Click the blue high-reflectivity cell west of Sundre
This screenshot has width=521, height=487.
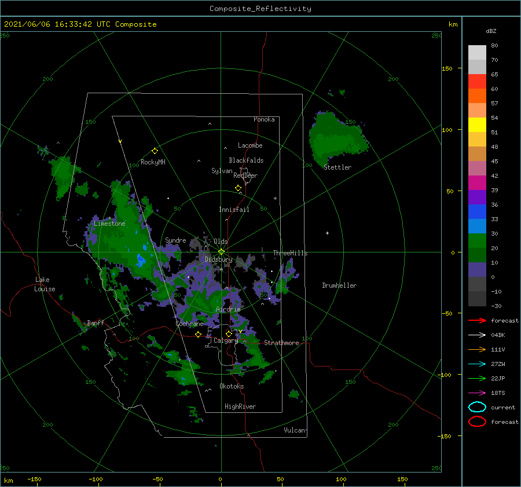coord(141,260)
